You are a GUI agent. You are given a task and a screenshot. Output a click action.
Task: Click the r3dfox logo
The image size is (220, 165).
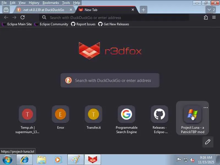pos(110,51)
